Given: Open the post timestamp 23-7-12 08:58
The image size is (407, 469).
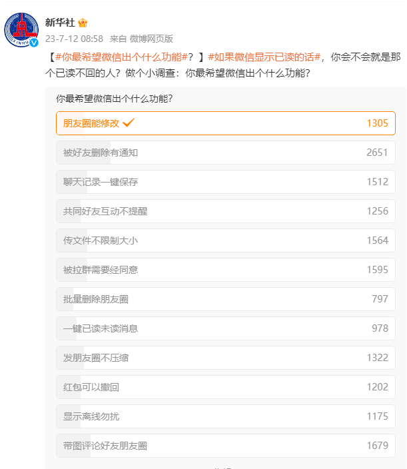Looking at the screenshot, I should pyautogui.click(x=74, y=39).
